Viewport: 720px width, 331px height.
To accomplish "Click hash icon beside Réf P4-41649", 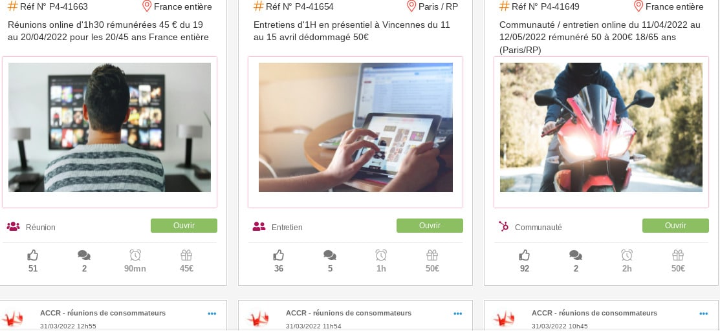I will click(504, 6).
